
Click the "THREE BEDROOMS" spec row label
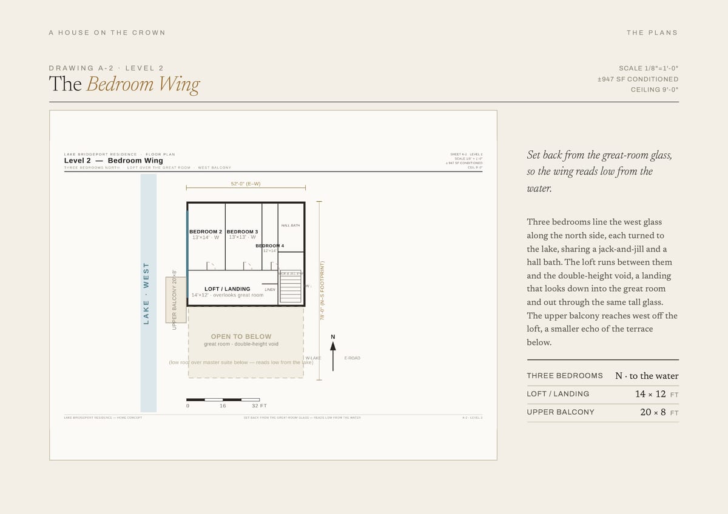coord(565,376)
